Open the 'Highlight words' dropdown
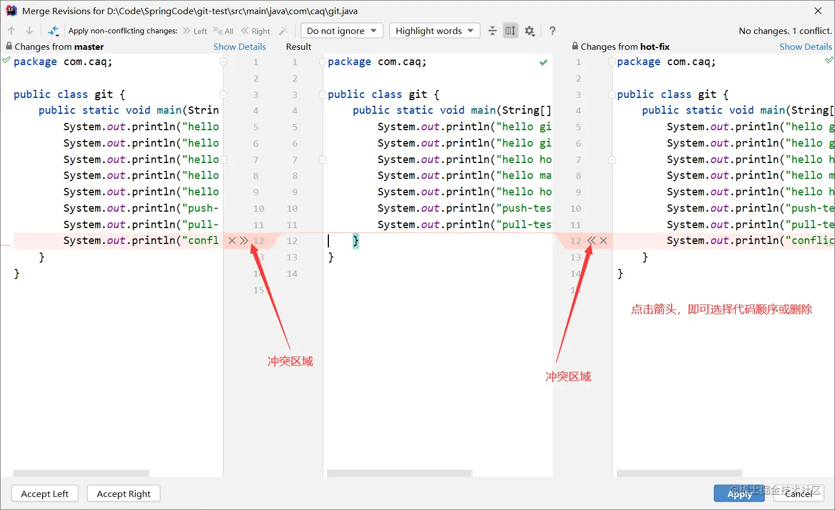 pos(435,31)
